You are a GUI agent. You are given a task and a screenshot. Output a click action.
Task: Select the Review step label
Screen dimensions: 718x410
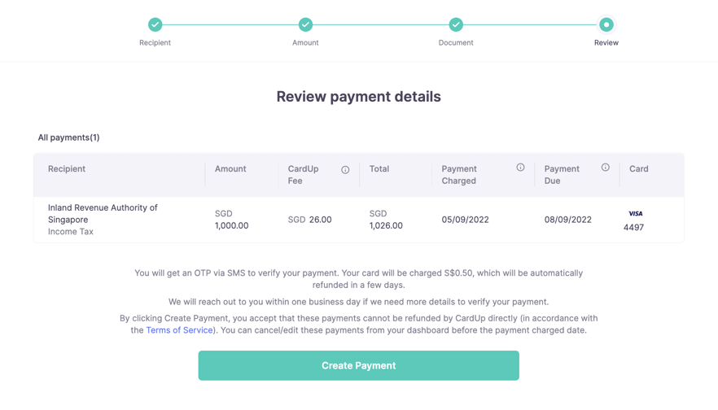606,42
